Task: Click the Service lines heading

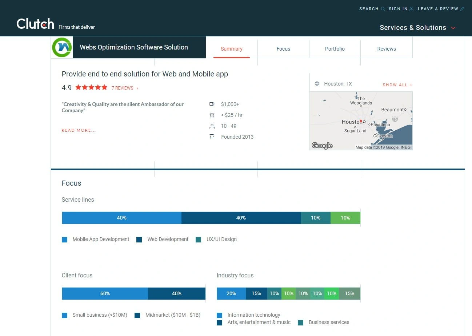Action: click(78, 199)
